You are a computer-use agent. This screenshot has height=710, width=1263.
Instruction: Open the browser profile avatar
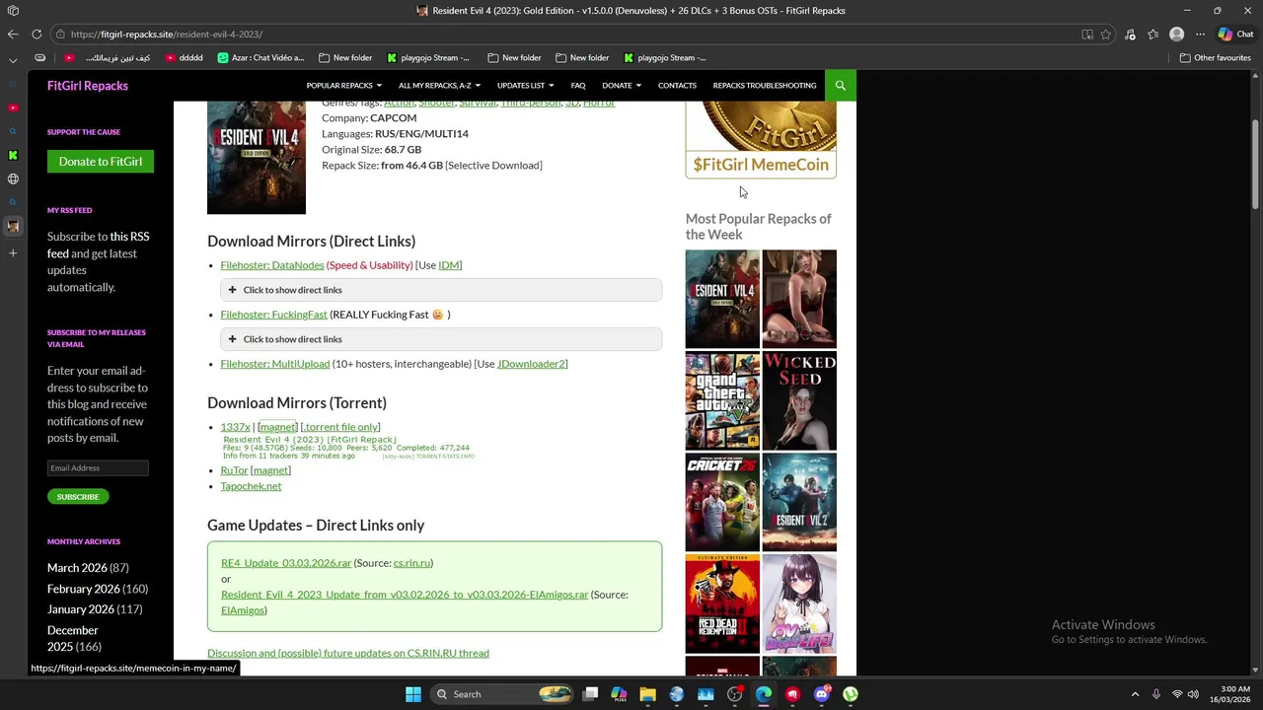tap(1176, 34)
